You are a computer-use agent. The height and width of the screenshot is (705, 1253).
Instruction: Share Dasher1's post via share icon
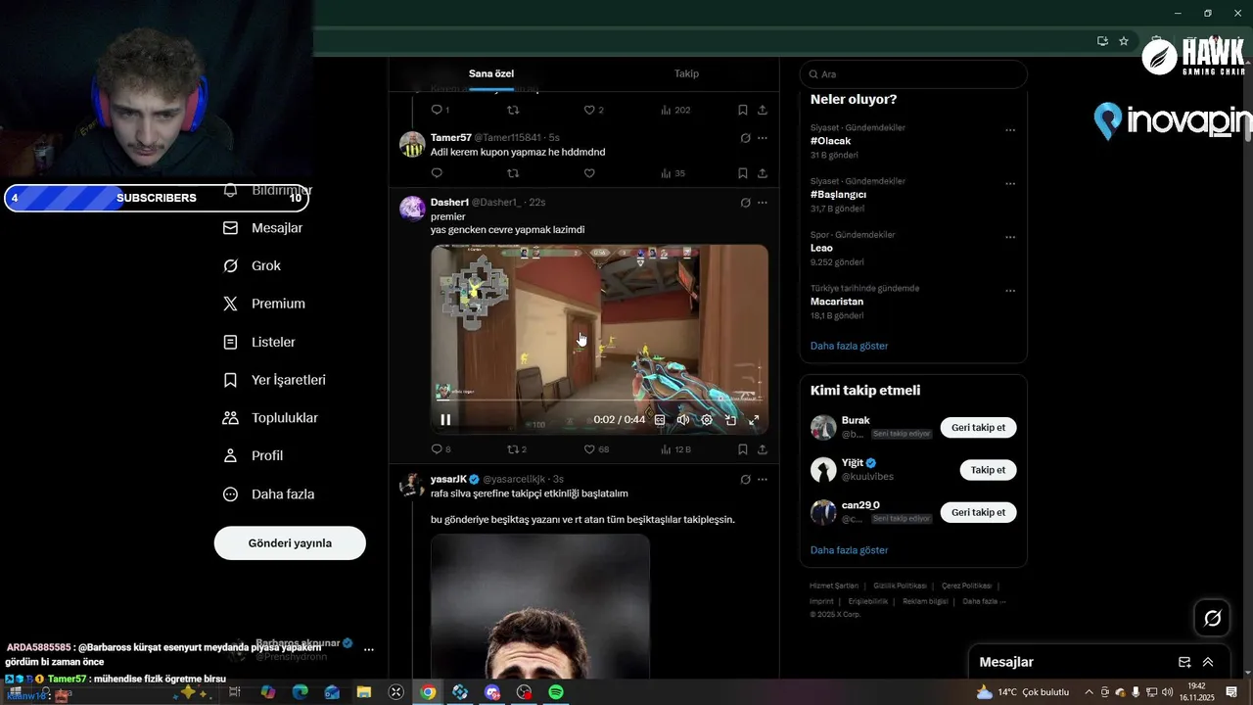click(x=763, y=449)
